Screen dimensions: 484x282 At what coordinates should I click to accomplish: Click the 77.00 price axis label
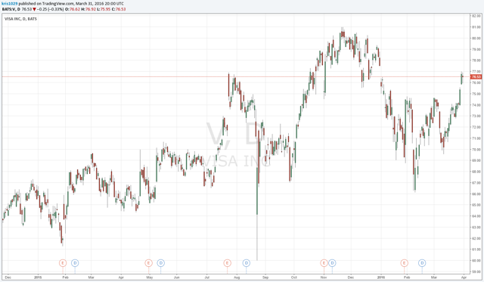pos(476,72)
